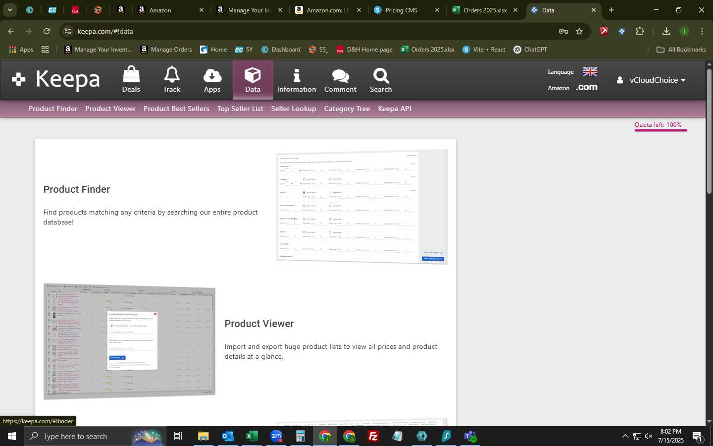This screenshot has height=446, width=713.
Task: Open the Seller Lookup submenu item
Action: point(294,109)
